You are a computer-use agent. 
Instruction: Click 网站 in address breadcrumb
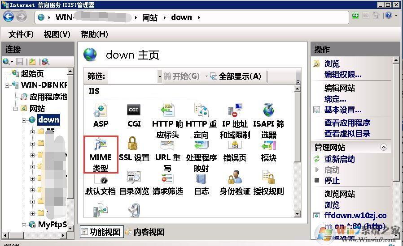(x=149, y=17)
